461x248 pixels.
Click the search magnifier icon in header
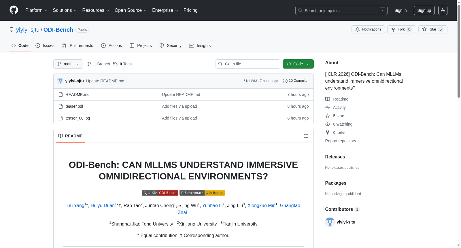click(x=300, y=10)
